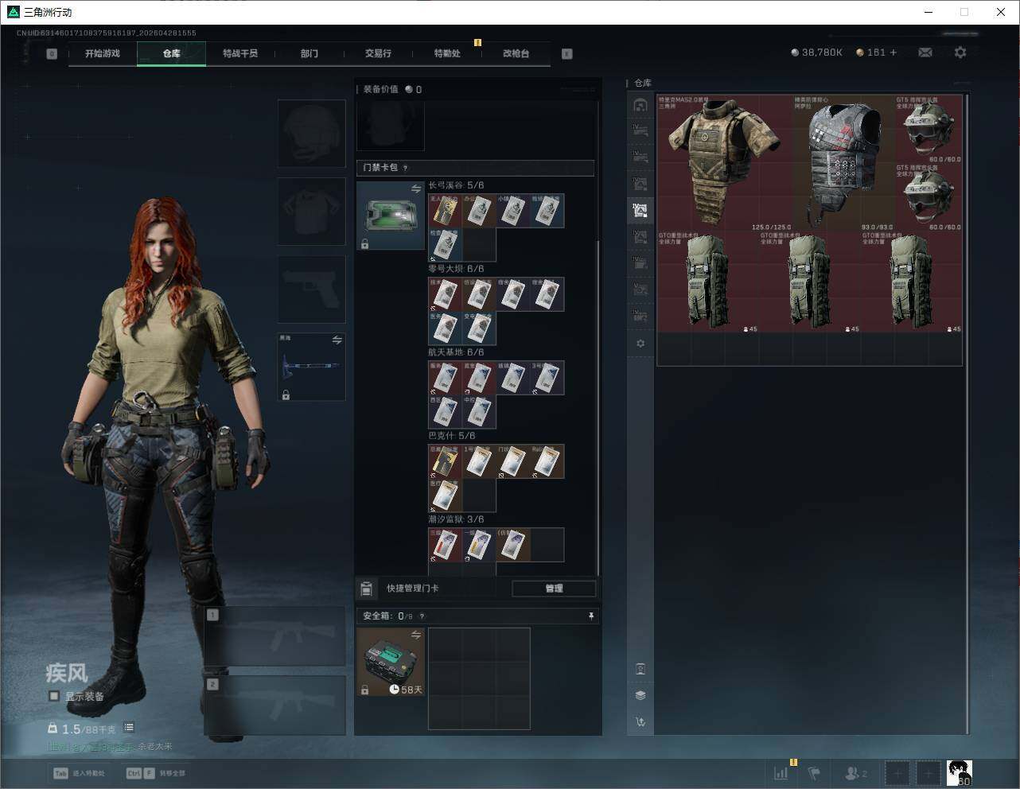1020x789 pixels.
Task: Swap the melee weapon using its swap icon
Action: click(x=337, y=340)
